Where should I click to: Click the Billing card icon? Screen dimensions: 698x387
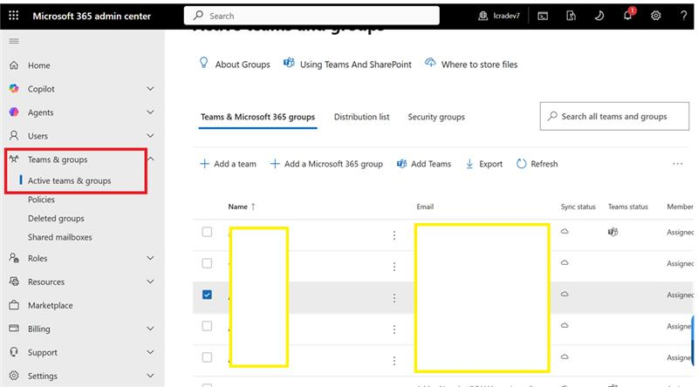tap(14, 329)
